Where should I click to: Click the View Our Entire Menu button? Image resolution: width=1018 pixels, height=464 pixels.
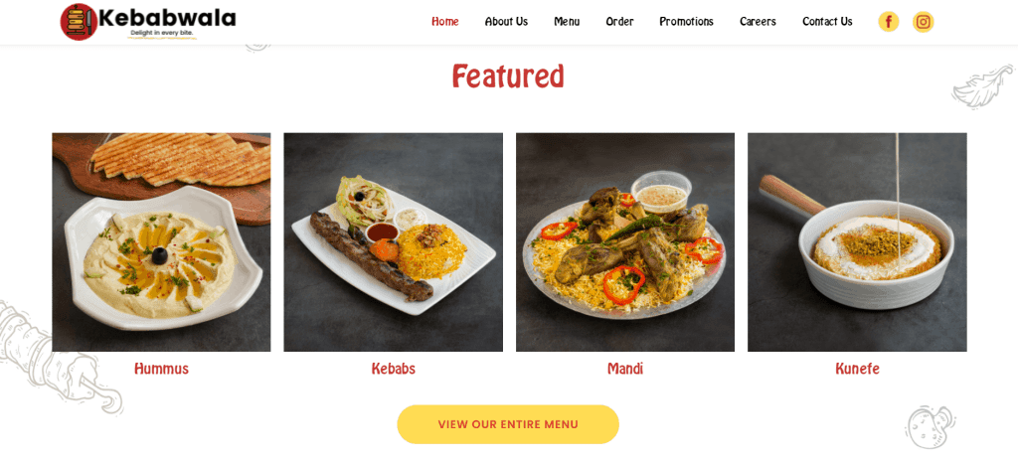click(508, 424)
